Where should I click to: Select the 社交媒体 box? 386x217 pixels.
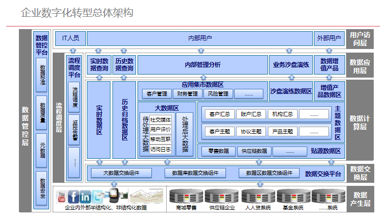point(160,120)
